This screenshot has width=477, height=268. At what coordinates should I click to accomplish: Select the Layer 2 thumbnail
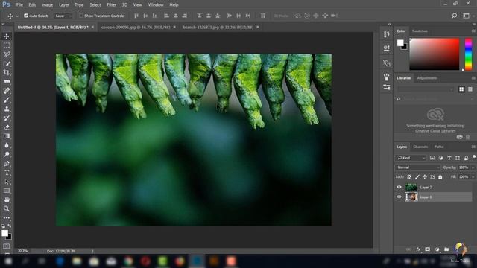pyautogui.click(x=411, y=187)
